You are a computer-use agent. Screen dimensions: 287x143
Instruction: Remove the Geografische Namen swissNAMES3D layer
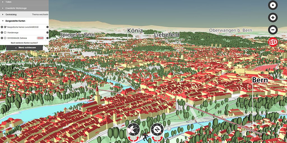point(2,27)
